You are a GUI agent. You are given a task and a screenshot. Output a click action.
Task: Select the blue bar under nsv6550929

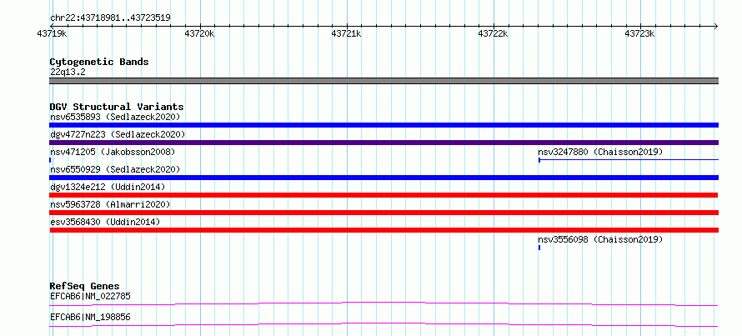pos(384,178)
